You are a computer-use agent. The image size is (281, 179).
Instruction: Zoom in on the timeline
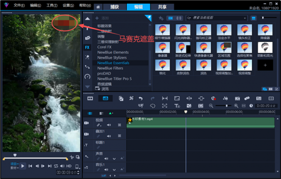click(x=236, y=106)
